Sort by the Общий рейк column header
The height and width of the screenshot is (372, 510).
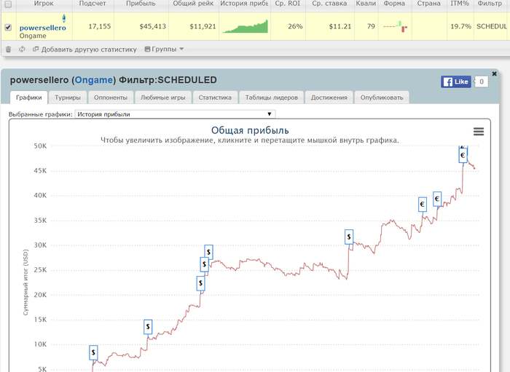(x=193, y=4)
